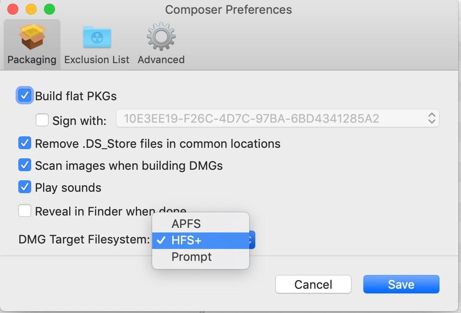The height and width of the screenshot is (313, 461).
Task: Open the Advanced gear icon
Action: coord(161,37)
